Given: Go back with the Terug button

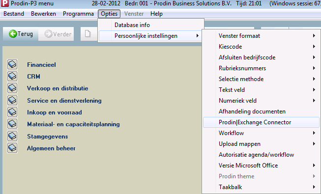Looking at the screenshot, I should 21,34.
